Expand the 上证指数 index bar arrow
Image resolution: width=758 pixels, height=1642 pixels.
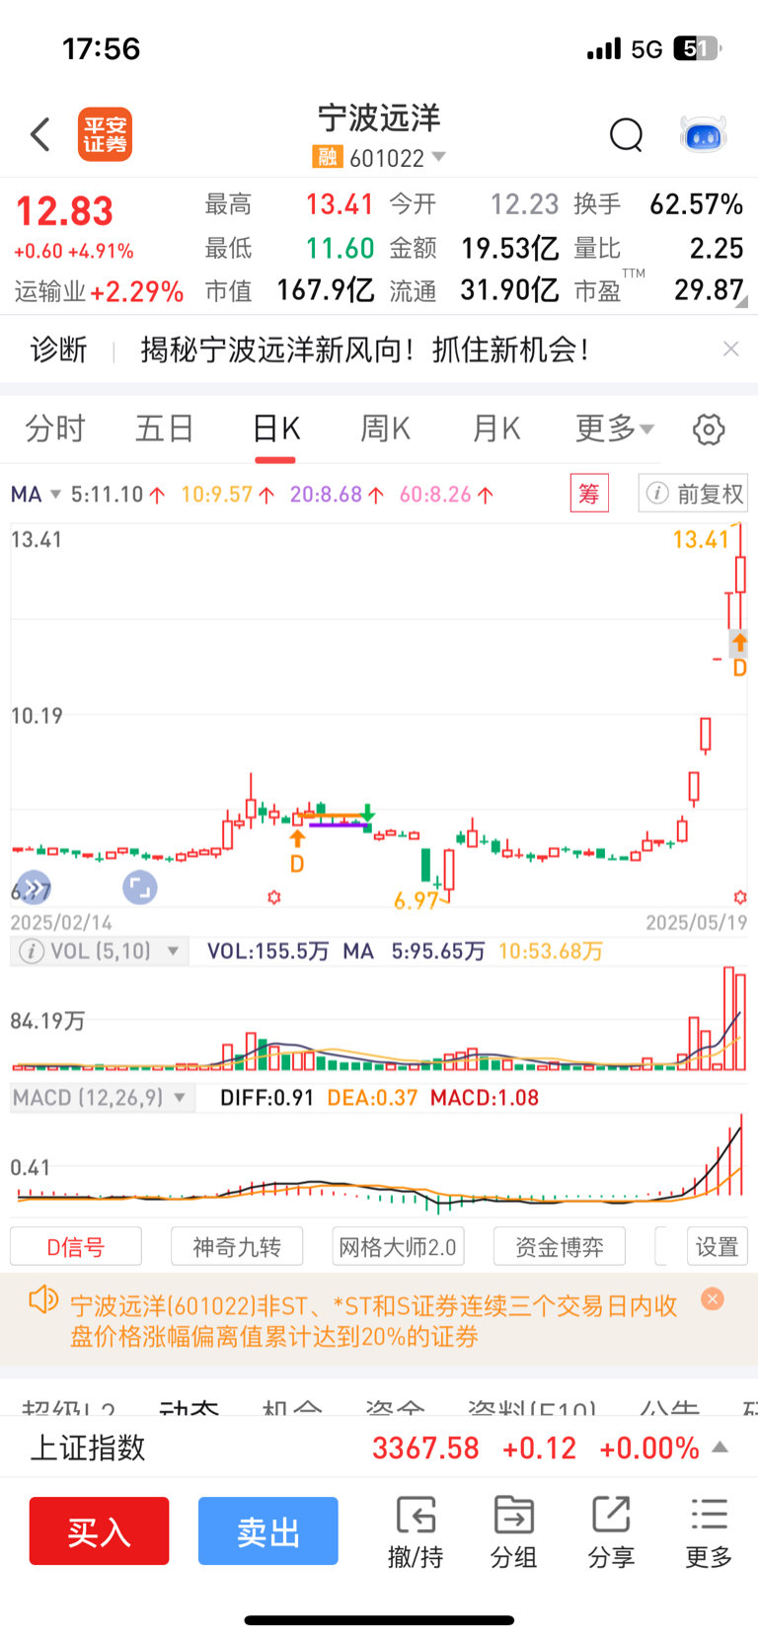click(720, 1447)
